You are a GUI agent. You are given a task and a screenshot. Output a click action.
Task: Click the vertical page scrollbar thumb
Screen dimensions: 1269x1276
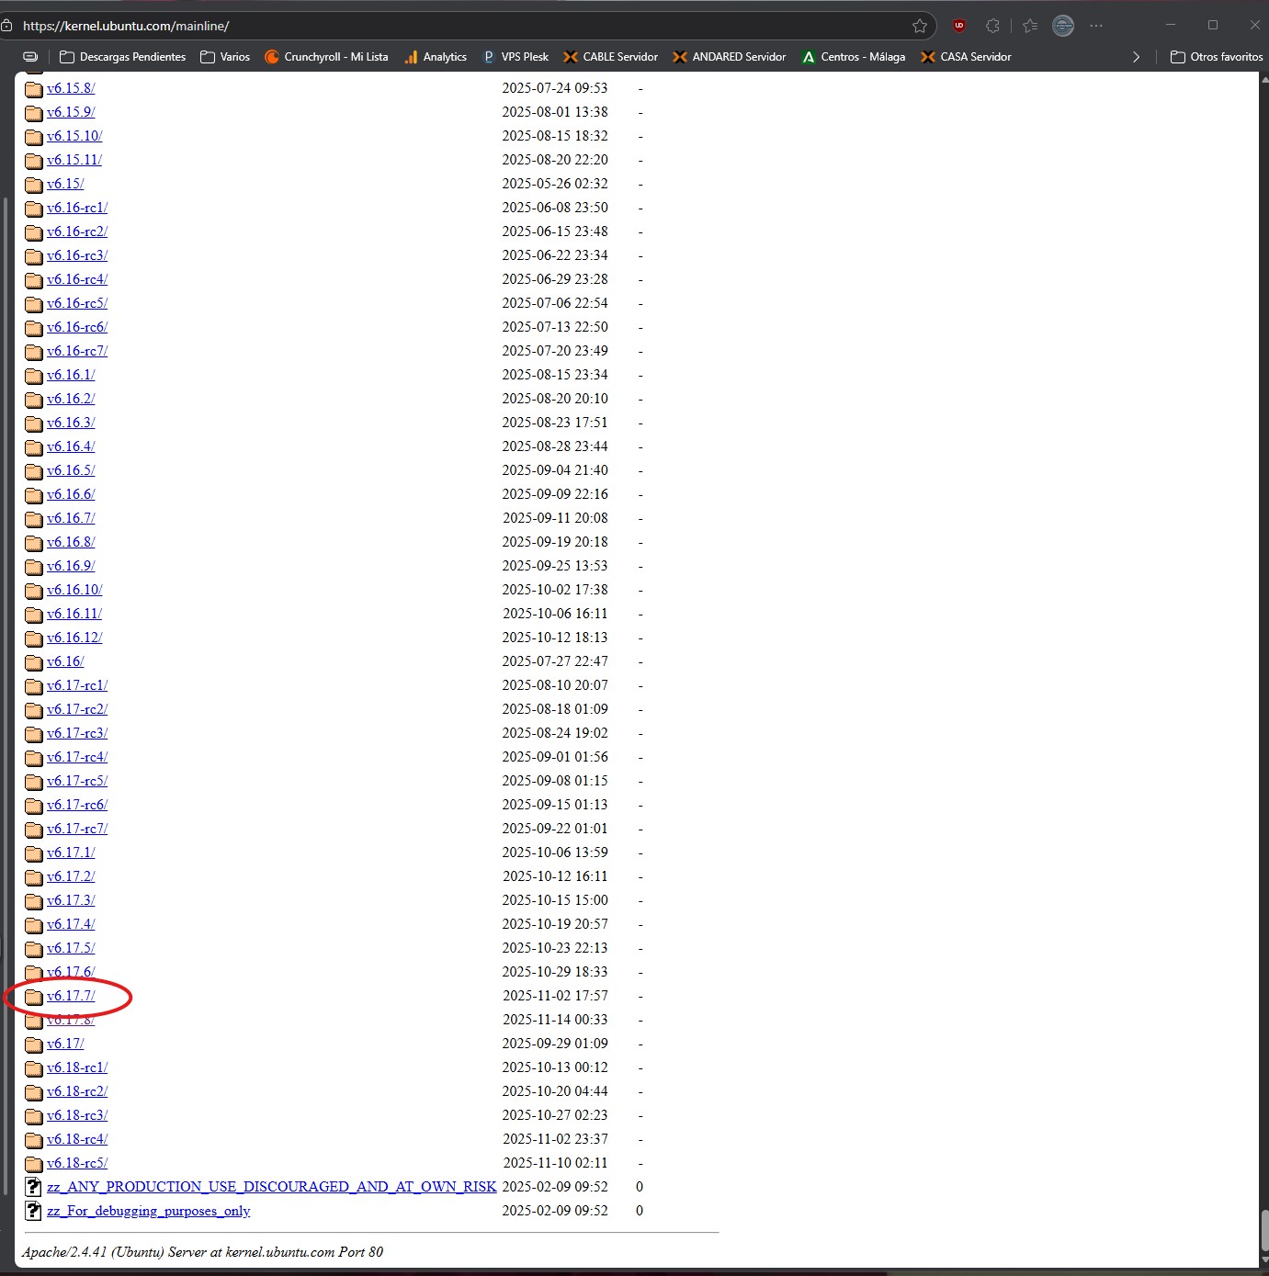coord(1263,1231)
